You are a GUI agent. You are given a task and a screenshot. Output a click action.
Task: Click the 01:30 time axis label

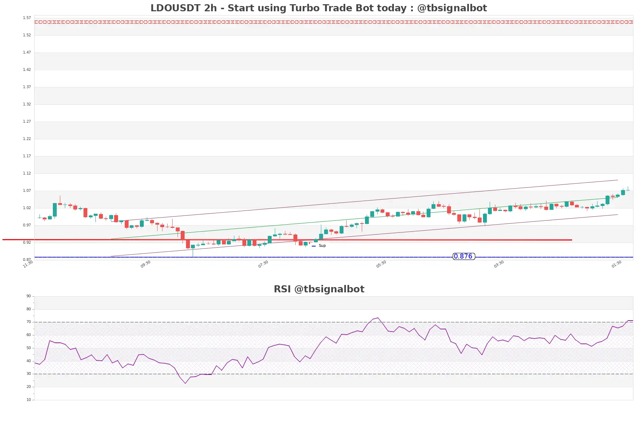coord(617,264)
